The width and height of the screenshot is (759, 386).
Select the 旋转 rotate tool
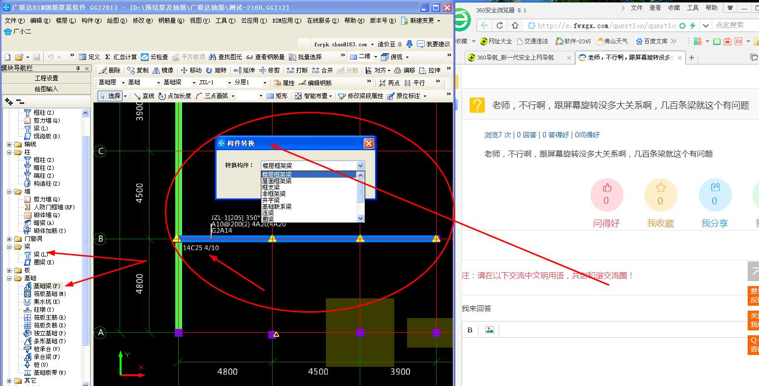(217, 70)
